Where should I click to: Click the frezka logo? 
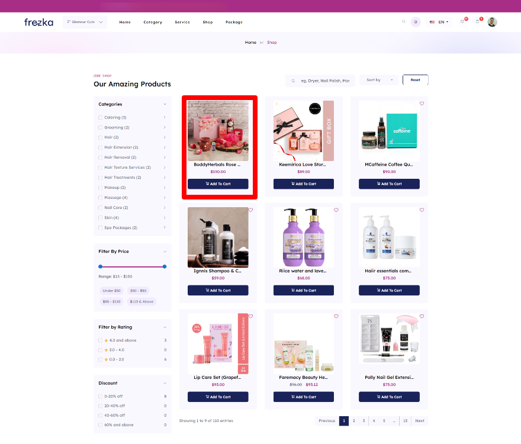click(38, 22)
